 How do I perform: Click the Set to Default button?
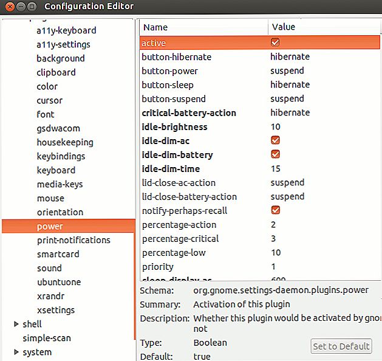click(341, 346)
